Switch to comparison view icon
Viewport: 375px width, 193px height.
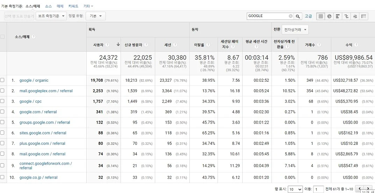coord(346,16)
